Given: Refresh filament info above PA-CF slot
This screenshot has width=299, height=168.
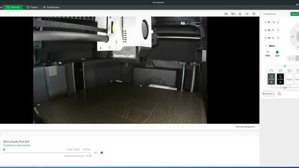Looking at the screenshot, I should coord(280,71).
